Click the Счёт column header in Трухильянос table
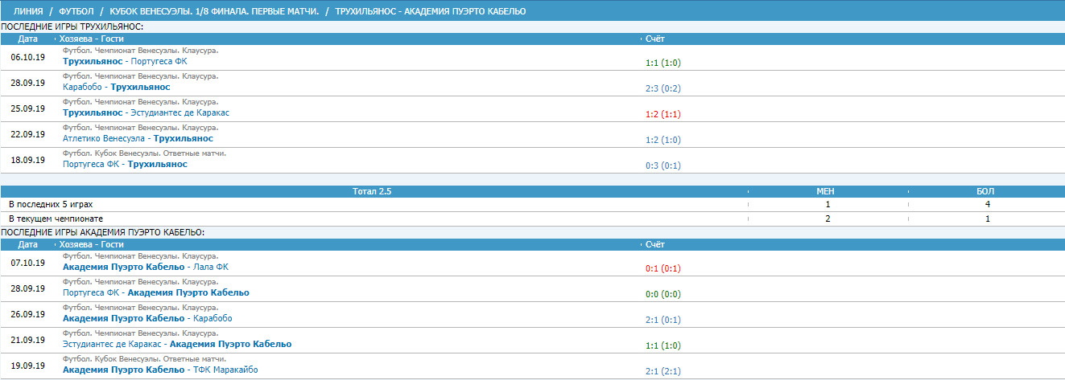Viewport: 1065px width, 380px height. pyautogui.click(x=655, y=39)
